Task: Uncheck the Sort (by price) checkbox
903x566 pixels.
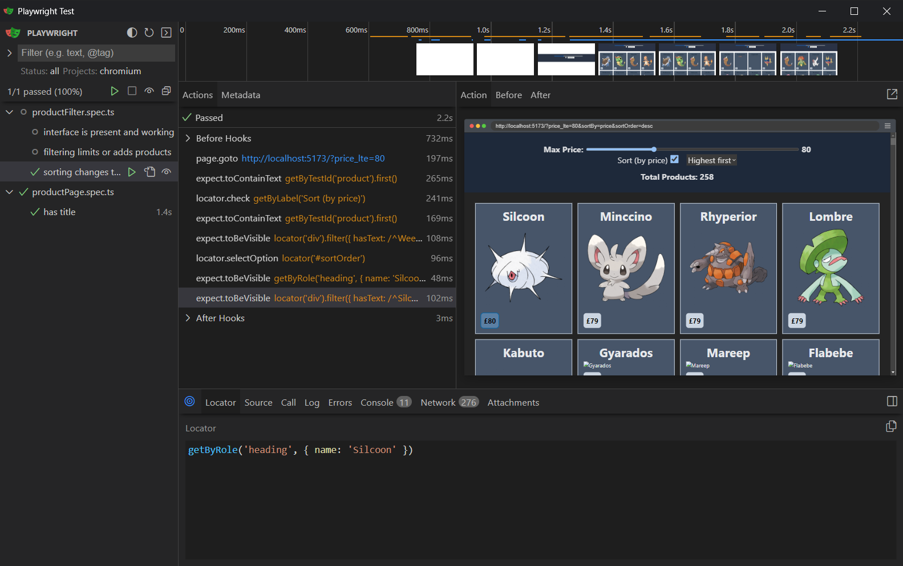Action: click(x=674, y=160)
